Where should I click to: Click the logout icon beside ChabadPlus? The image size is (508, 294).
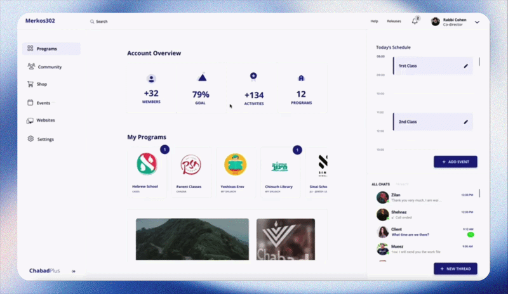tap(74, 271)
